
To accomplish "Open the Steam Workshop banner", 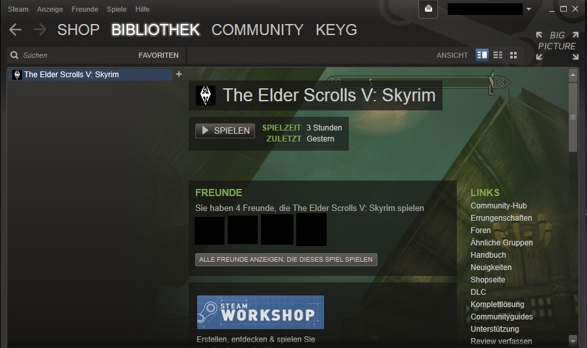I will tap(260, 312).
